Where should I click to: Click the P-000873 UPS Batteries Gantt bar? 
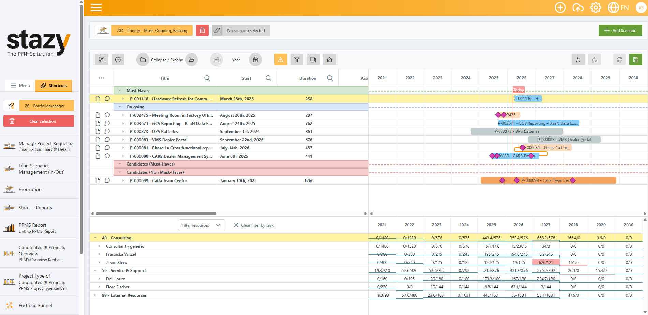[x=517, y=131]
